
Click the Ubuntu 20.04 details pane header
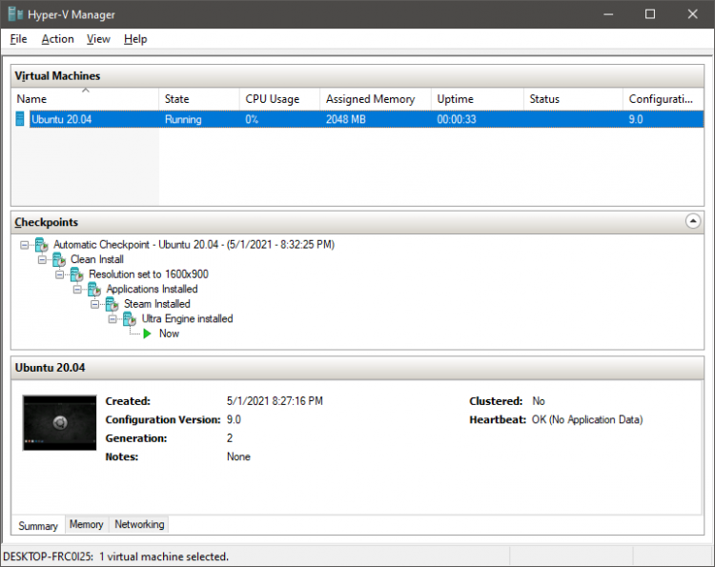tap(357, 368)
